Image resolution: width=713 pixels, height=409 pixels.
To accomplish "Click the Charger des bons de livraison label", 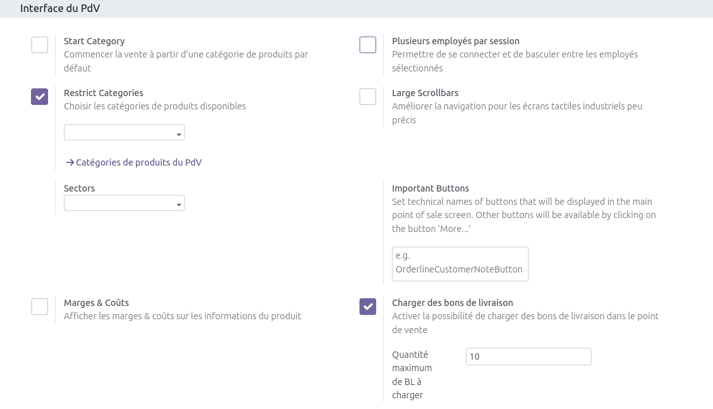I will click(452, 303).
